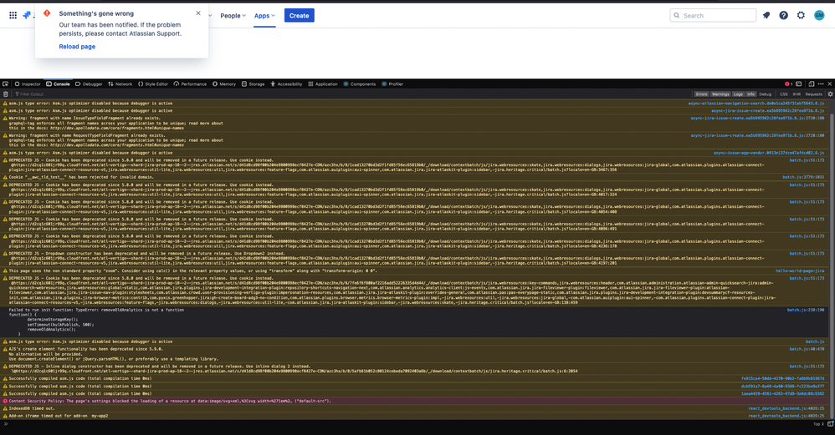The height and width of the screenshot is (435, 835).
Task: Click the Jira logo icon
Action: tap(27, 15)
